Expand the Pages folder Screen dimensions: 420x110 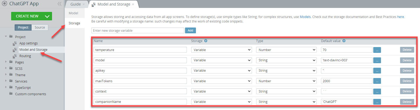pos(6,62)
